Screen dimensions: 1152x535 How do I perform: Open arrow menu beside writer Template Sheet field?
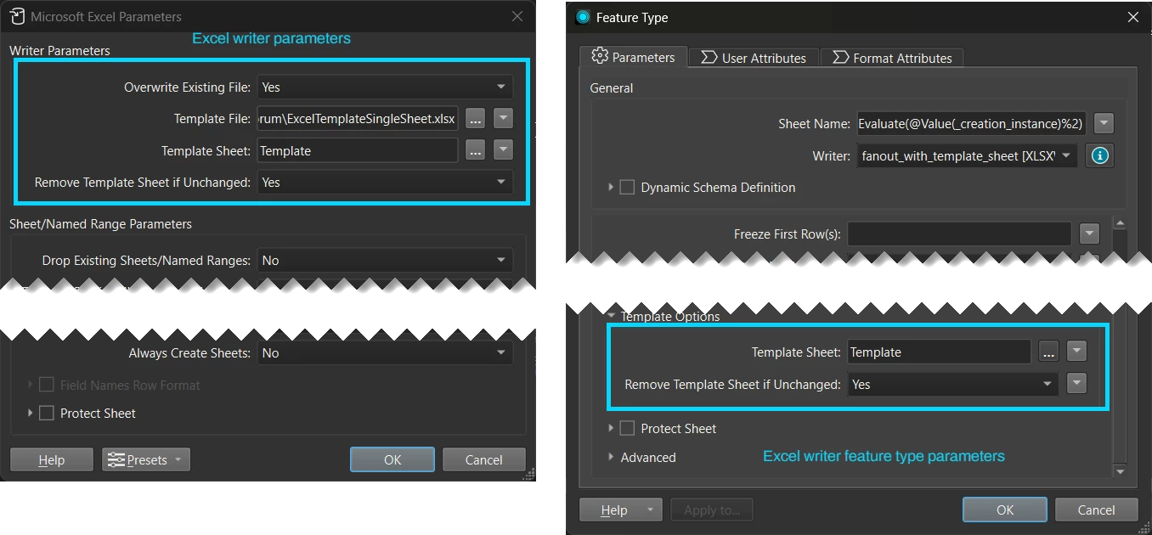504,150
